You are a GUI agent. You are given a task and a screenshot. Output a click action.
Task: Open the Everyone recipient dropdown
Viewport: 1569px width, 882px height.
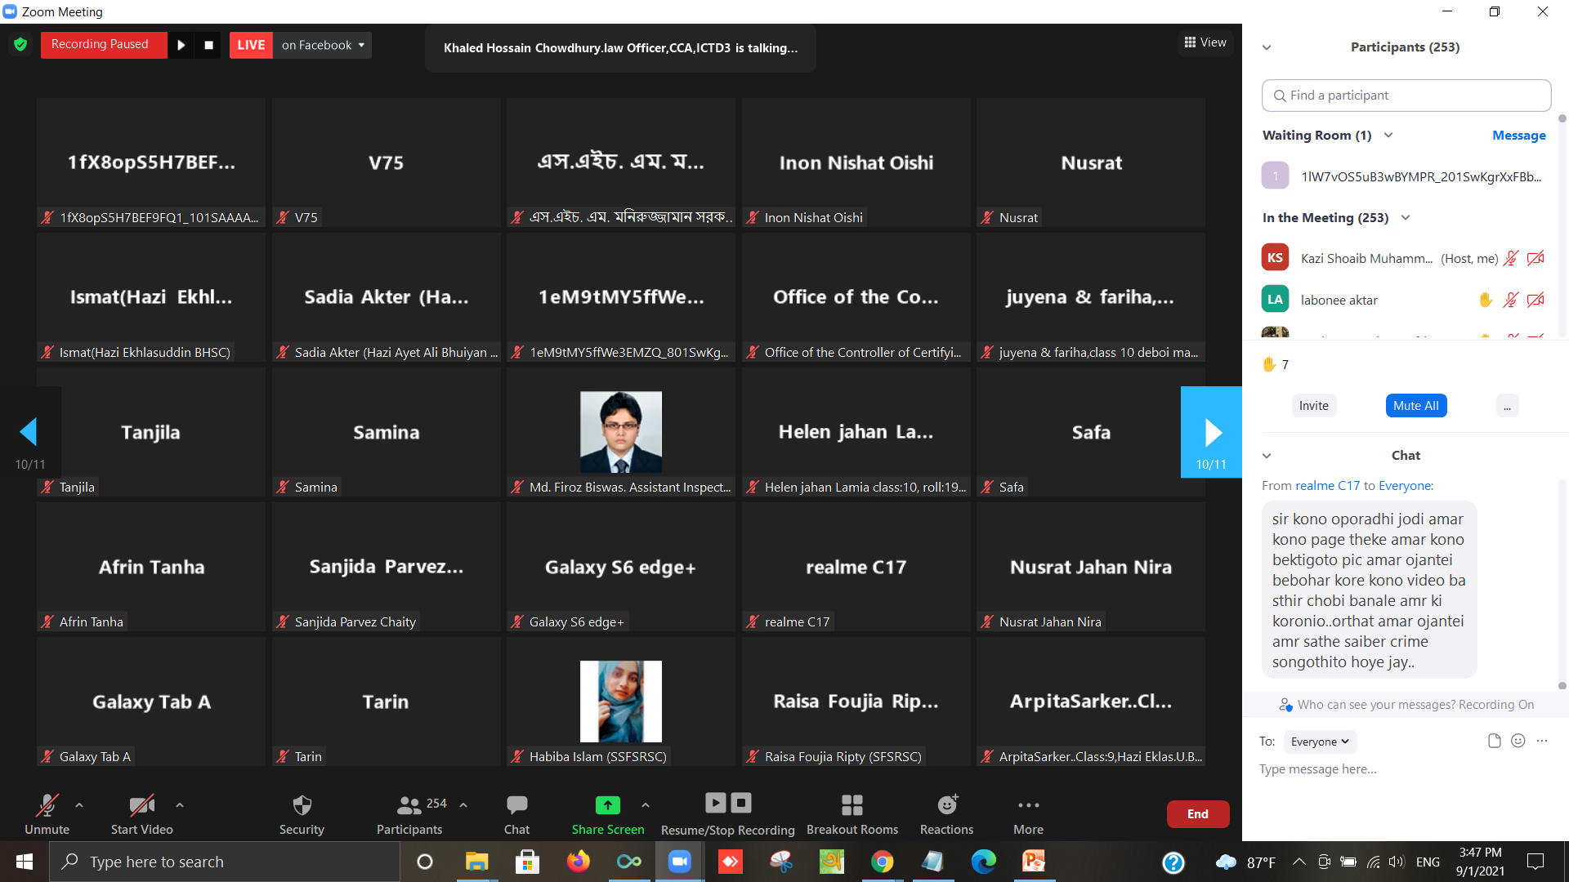1320,742
